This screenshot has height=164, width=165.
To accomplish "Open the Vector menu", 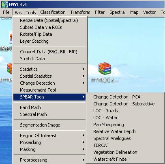I will (150, 12).
